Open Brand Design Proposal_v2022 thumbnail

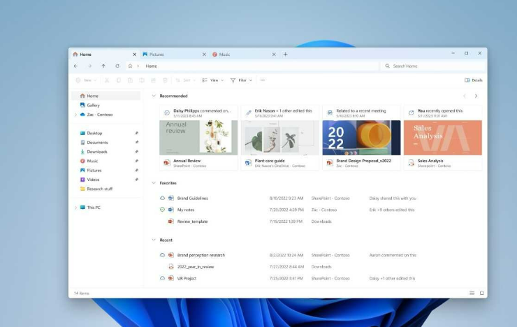pos(361,138)
